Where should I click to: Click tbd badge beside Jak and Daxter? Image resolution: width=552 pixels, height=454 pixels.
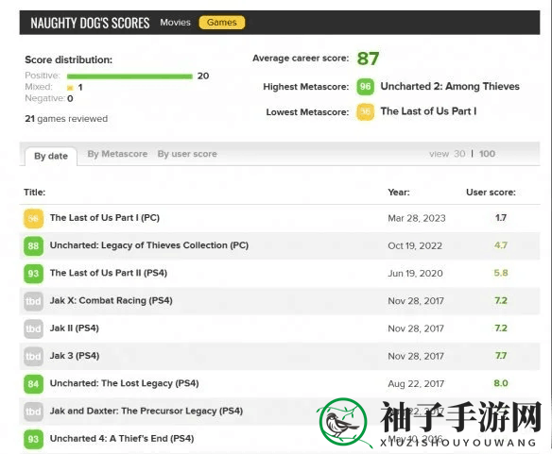pos(33,412)
